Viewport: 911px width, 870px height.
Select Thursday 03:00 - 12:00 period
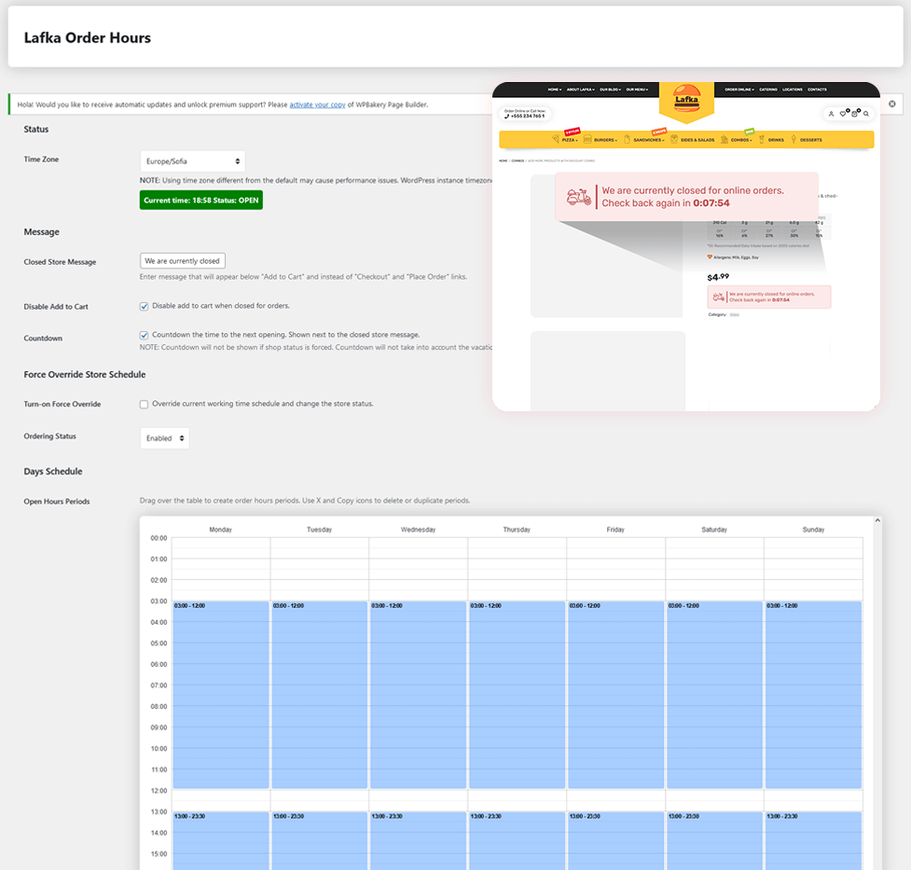point(518,695)
